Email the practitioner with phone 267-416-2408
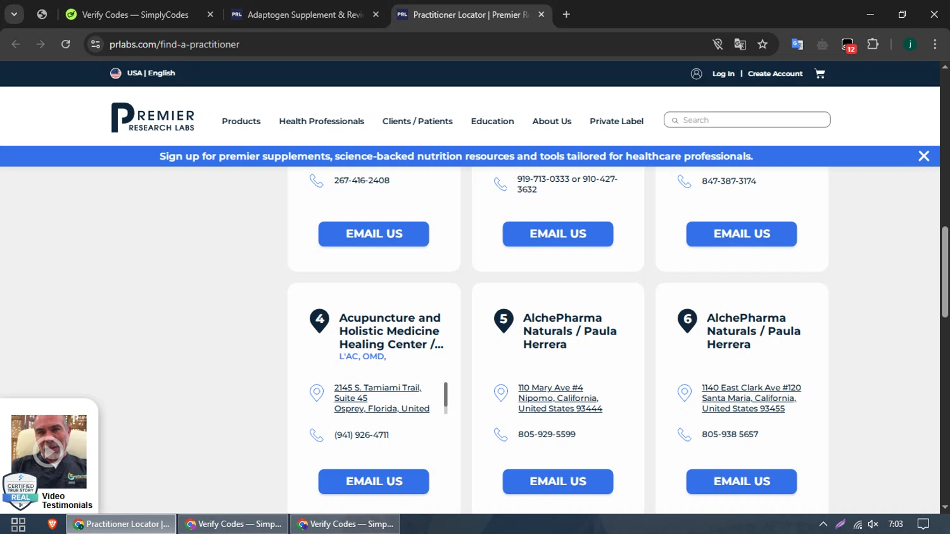The height and width of the screenshot is (534, 950). coord(374,234)
